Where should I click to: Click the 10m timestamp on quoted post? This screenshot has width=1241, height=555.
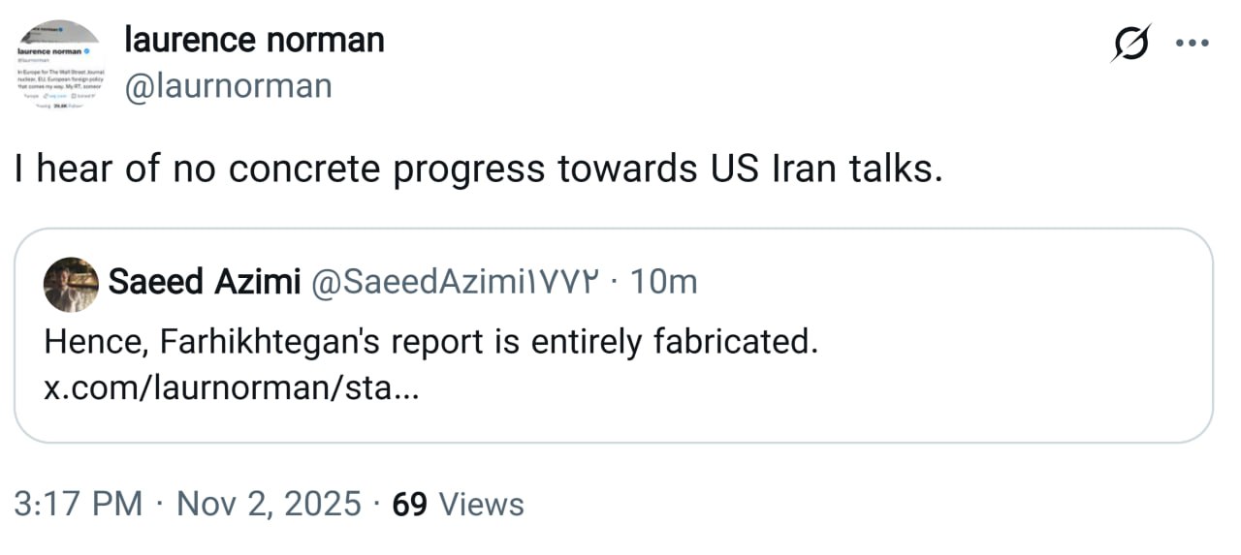pos(663,282)
